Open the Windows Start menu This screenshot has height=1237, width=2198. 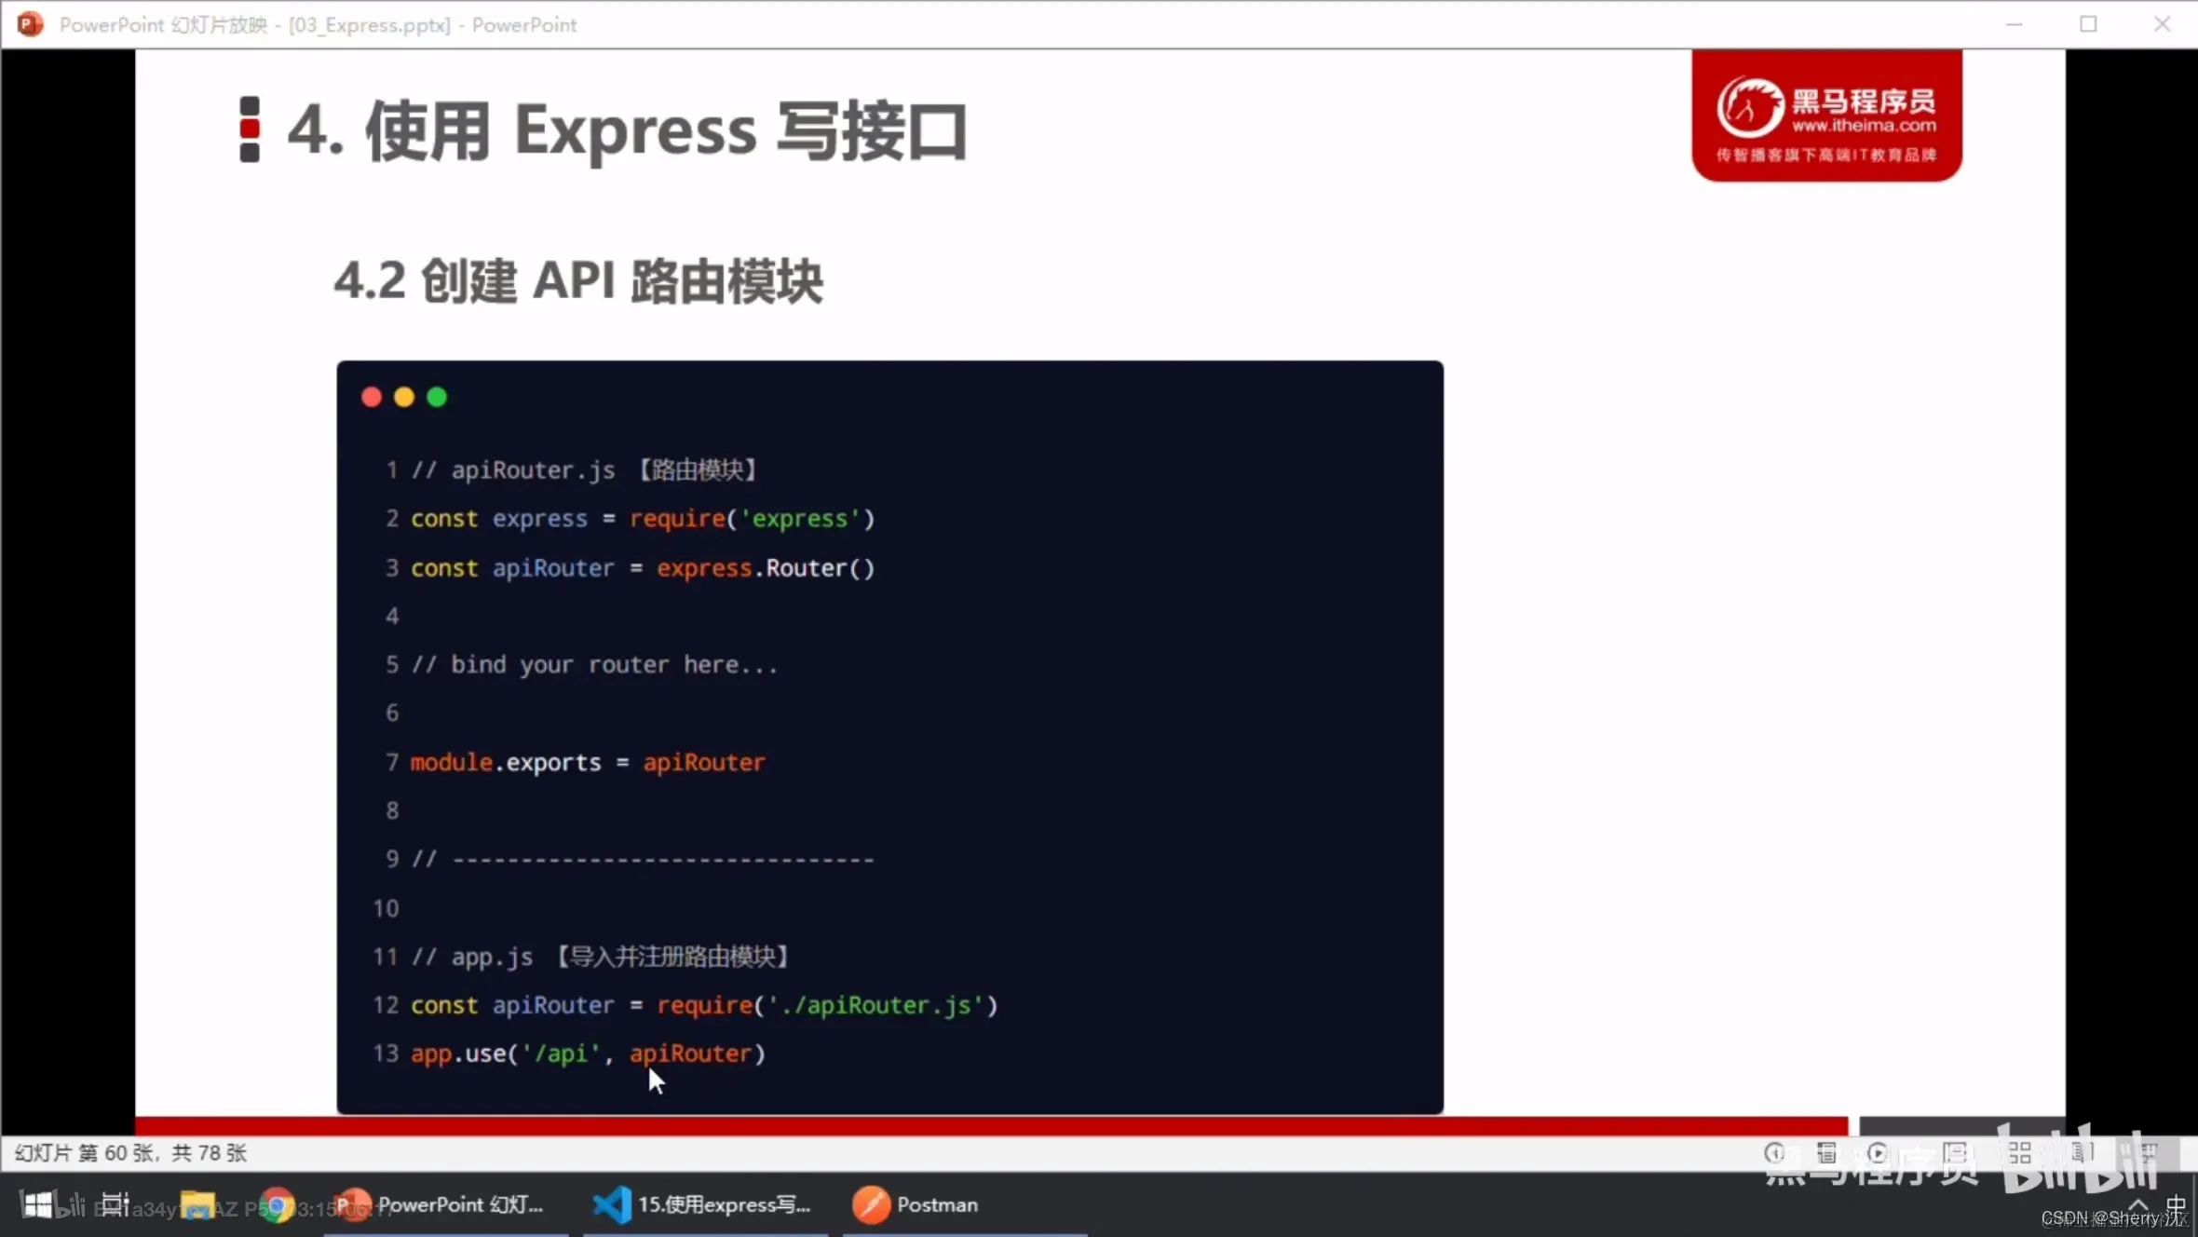[37, 1204]
